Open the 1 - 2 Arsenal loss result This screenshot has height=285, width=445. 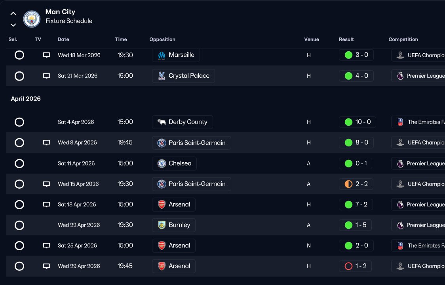point(356,266)
